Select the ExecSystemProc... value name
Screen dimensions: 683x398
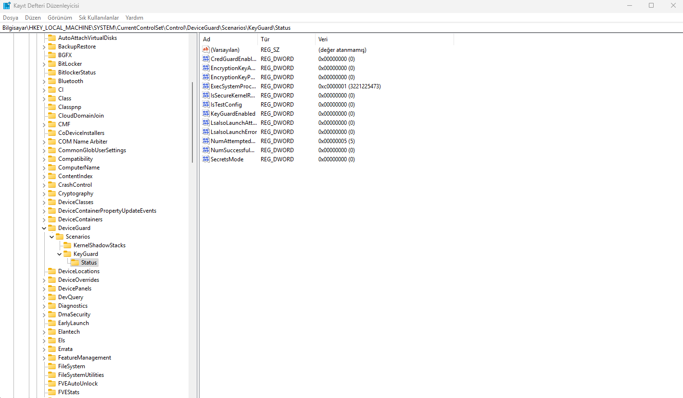(x=233, y=86)
